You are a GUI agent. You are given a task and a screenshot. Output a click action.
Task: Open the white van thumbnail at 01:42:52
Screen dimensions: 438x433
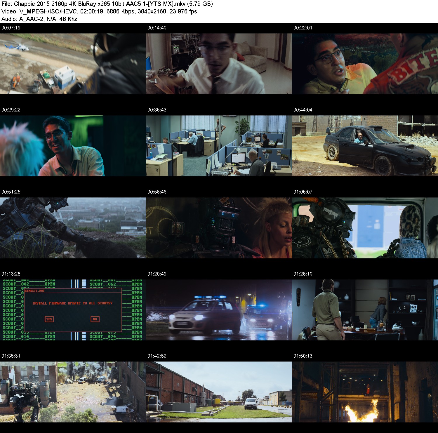pos(219,392)
